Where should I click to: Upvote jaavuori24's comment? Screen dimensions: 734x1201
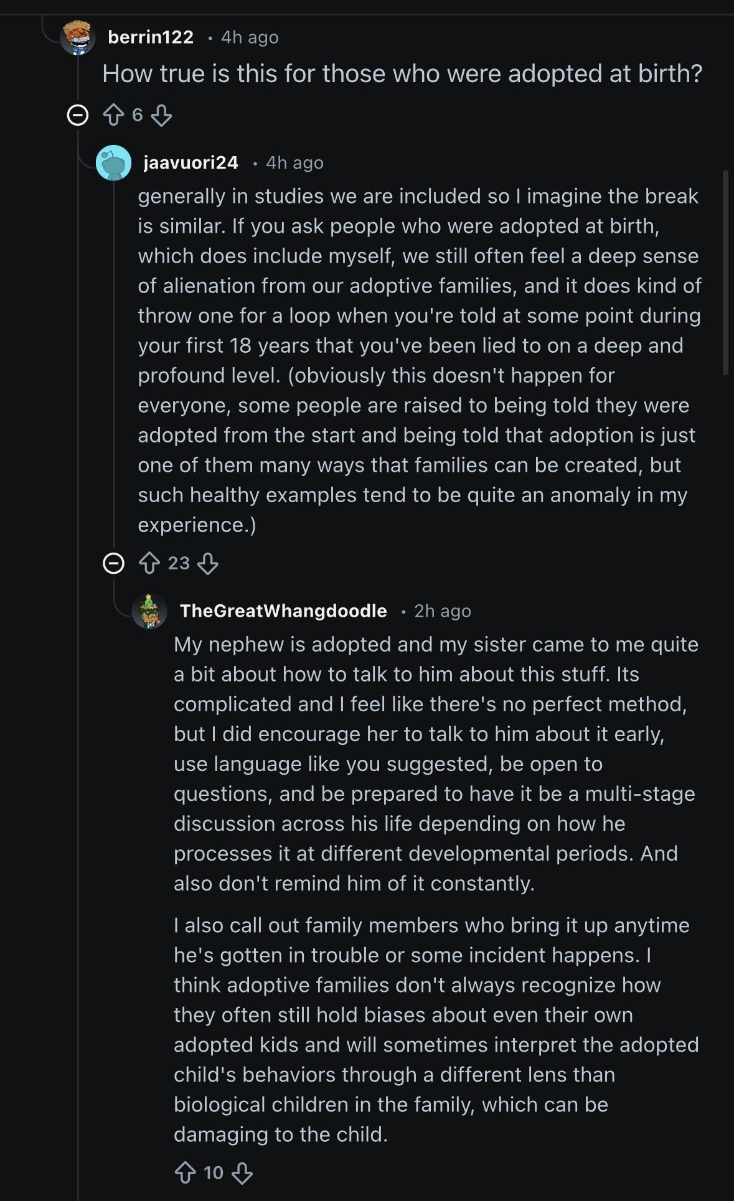pyautogui.click(x=149, y=563)
